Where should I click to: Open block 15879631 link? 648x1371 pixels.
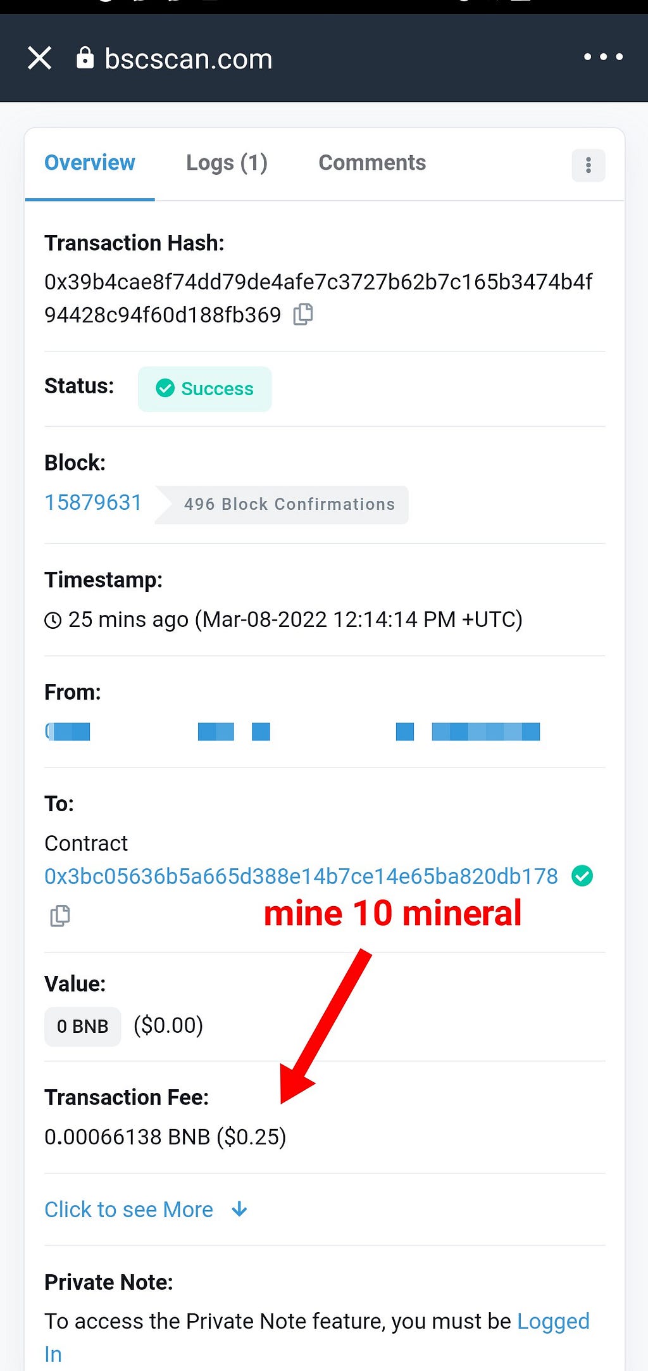point(93,502)
